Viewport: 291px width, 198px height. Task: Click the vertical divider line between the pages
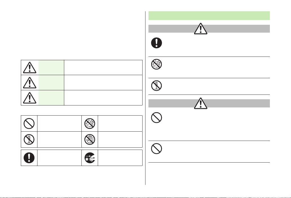(145, 98)
